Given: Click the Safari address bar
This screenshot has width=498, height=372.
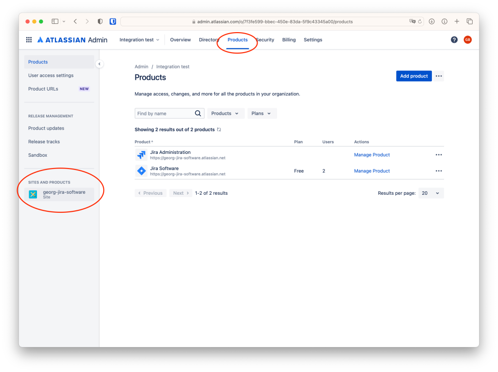Looking at the screenshot, I should click(272, 21).
